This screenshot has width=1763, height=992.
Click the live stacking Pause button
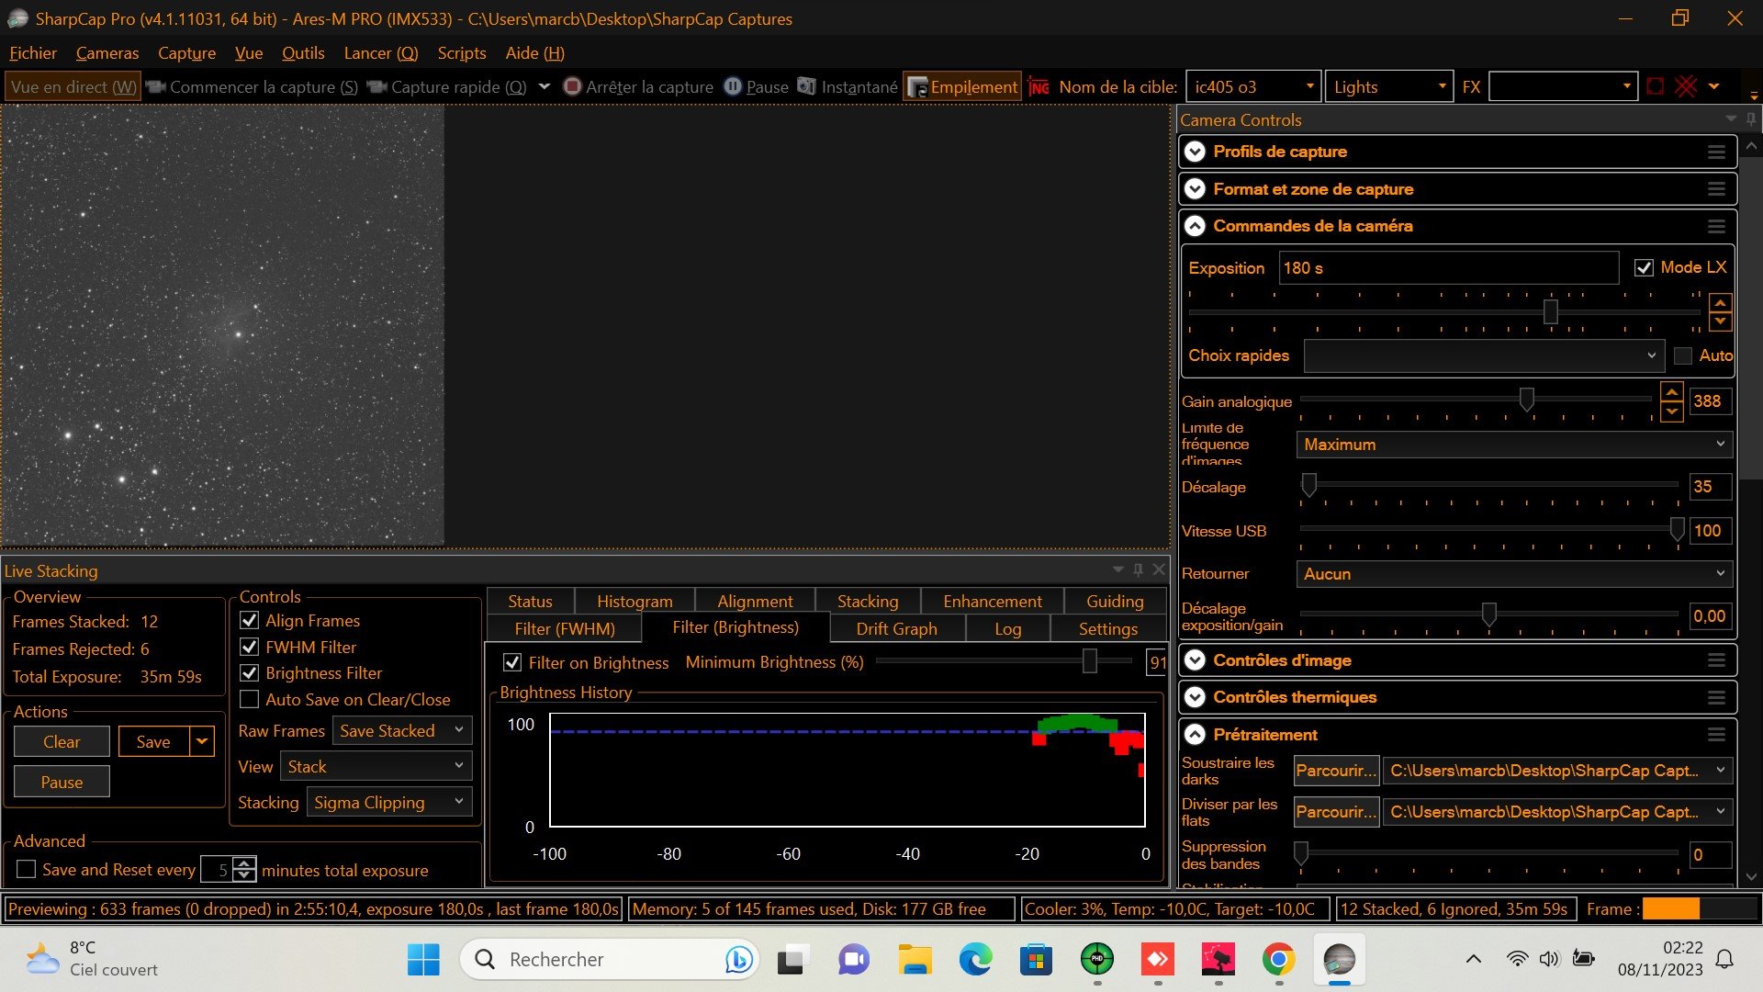point(62,782)
